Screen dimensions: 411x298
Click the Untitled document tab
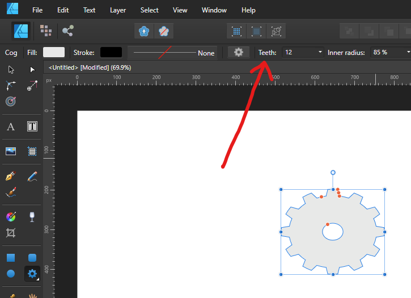90,67
